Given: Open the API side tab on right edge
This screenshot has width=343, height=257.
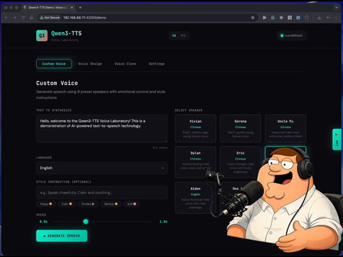Looking at the screenshot, I should 337,139.
